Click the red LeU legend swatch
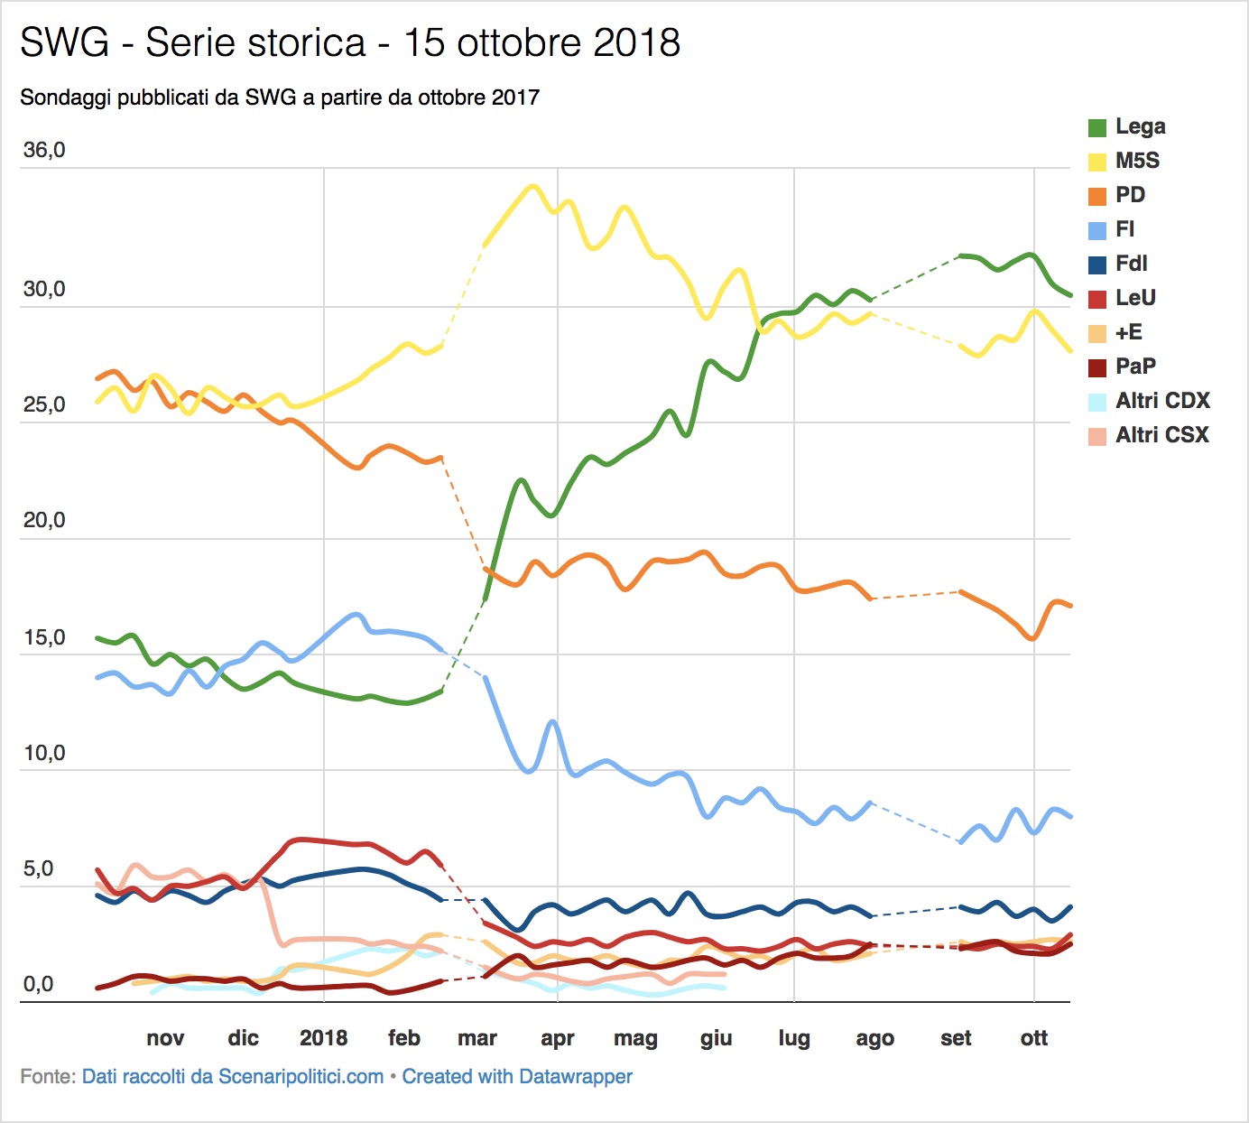1249x1123 pixels. (x=1097, y=299)
